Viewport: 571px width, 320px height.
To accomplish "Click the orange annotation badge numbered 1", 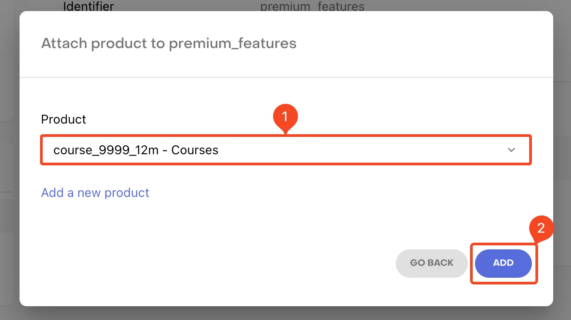I will [285, 117].
